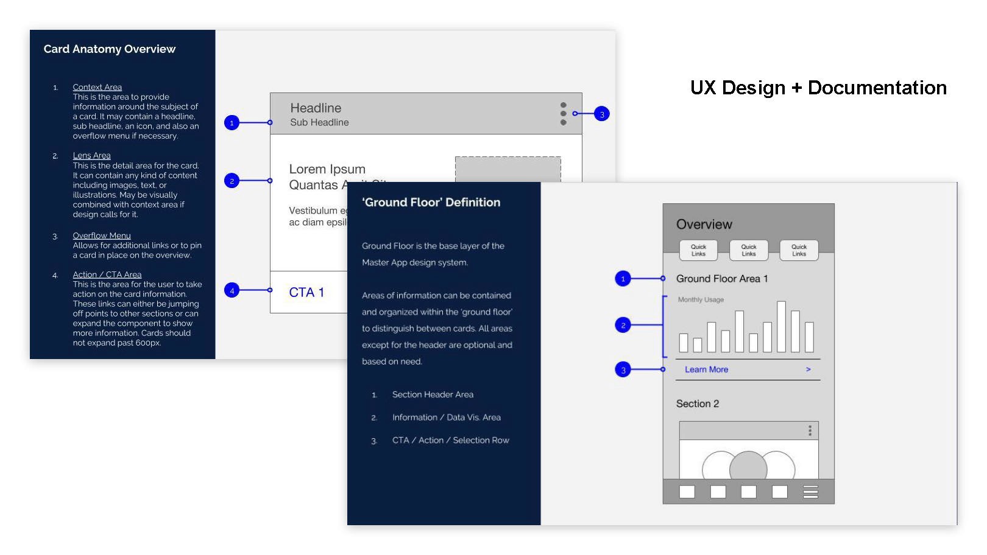Screen dimensions: 987x555
Task: Click blue marker 3 pointing to the Learn More row
Action: tap(623, 370)
